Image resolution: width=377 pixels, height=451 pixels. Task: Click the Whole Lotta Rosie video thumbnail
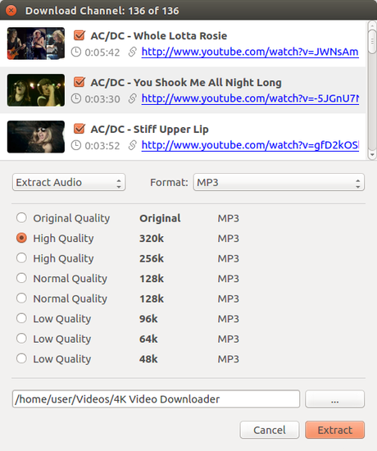tap(36, 43)
